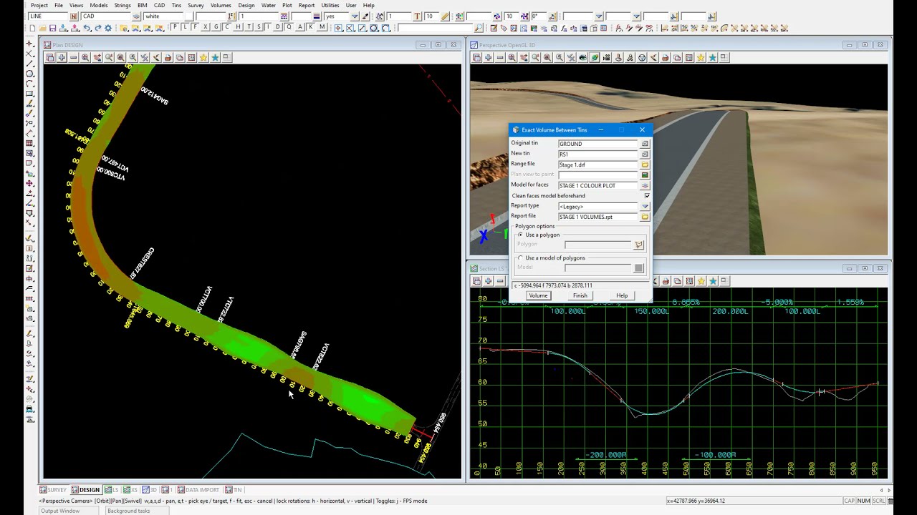Click the Help button in volume dialog
The image size is (917, 515).
click(622, 295)
